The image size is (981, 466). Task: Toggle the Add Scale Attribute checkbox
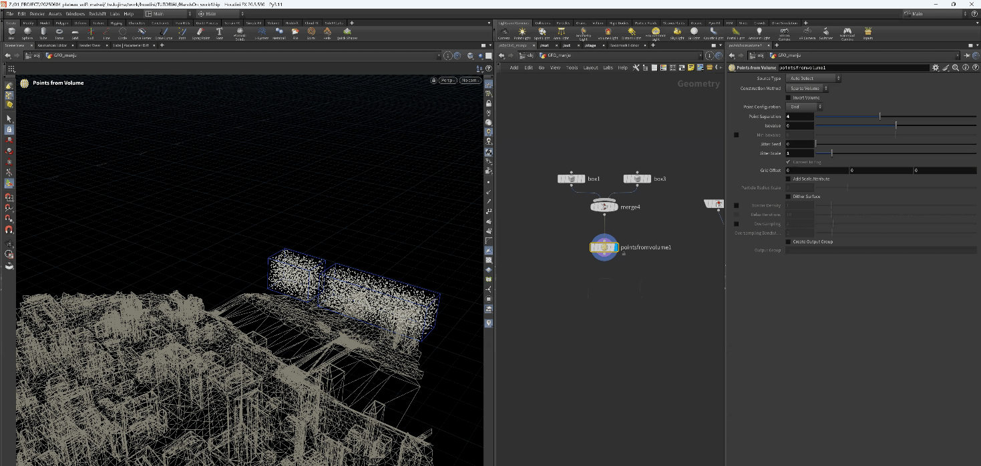tap(788, 179)
